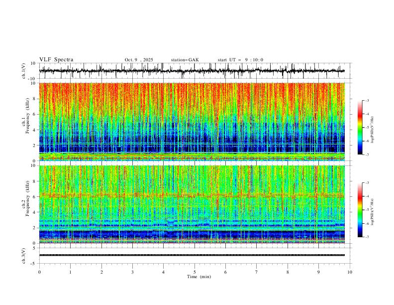Click the "ch.3(V)" axis label

(x=24, y=256)
